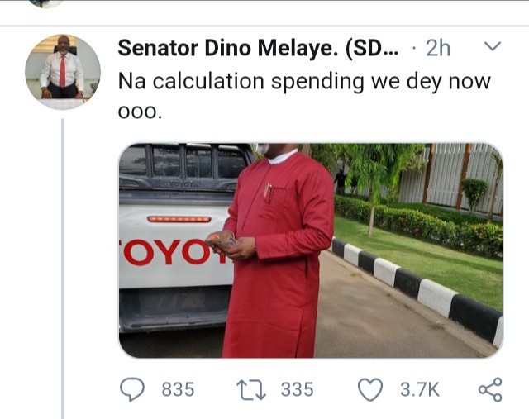The width and height of the screenshot is (529, 419).
Task: Tap the man in red outfit photo
Action: pos(277,250)
